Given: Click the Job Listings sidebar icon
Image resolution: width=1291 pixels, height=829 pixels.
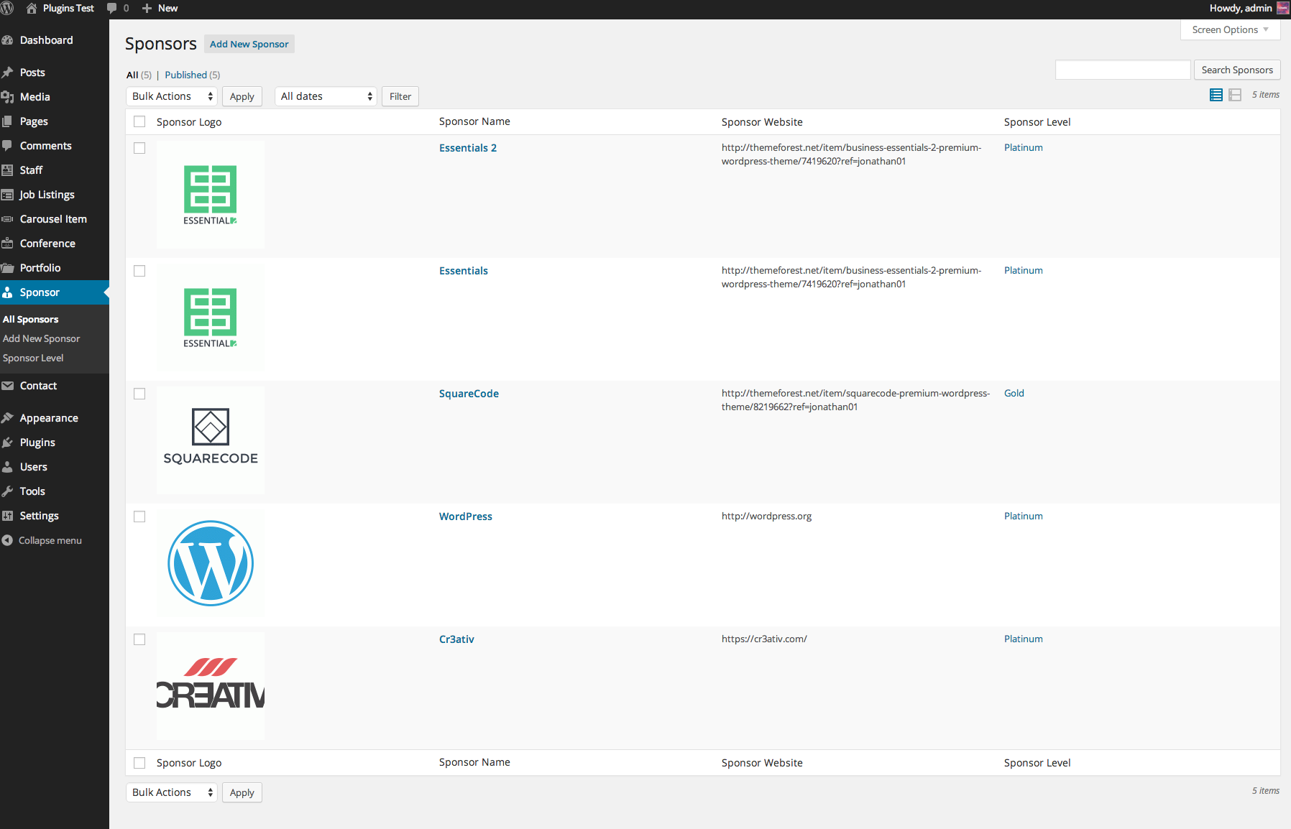Looking at the screenshot, I should 8,195.
